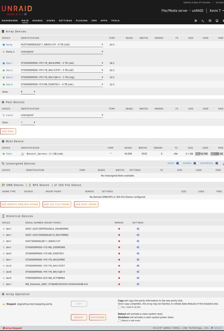Click Add Remote SMB/NFS Share button
Screen dimensions: 224x331
point(20,204)
